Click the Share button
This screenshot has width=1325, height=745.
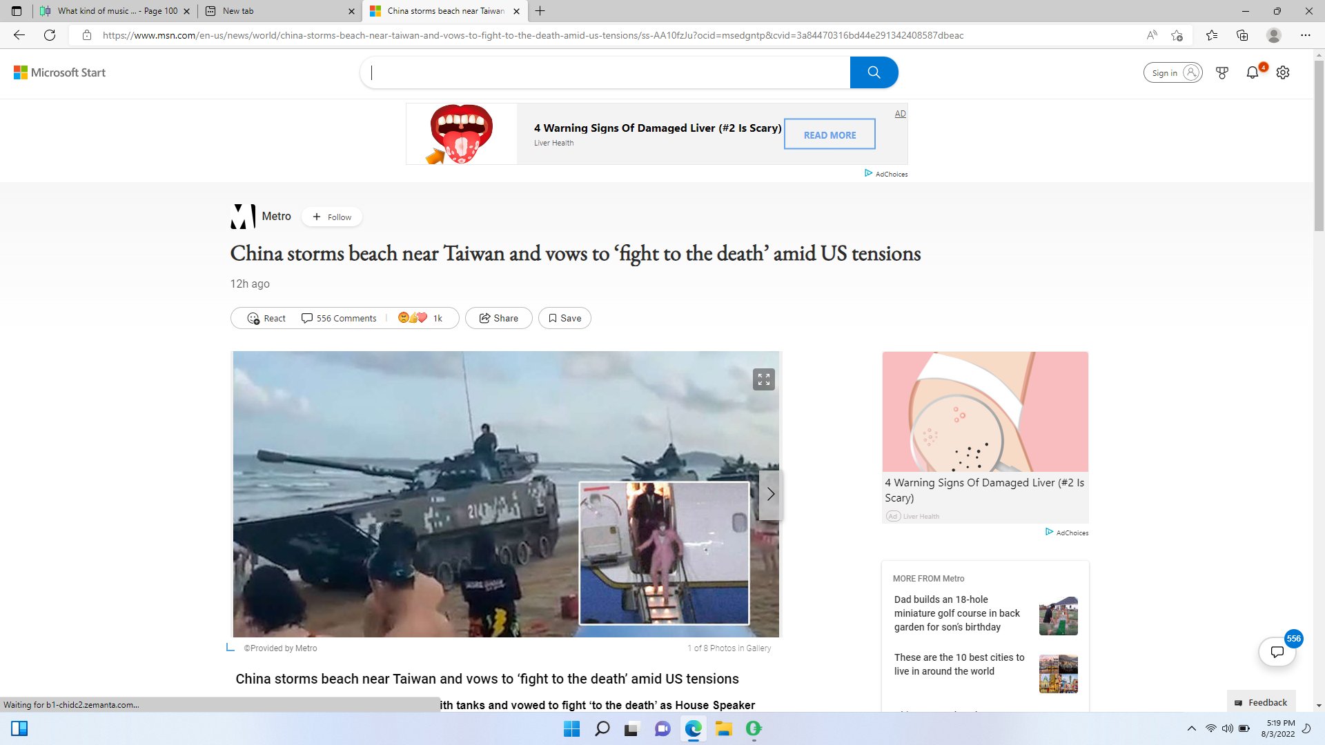[x=498, y=318]
